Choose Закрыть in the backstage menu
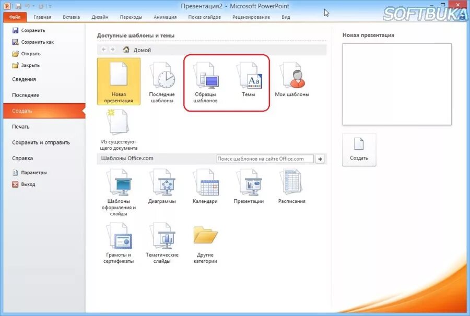470x316 pixels. point(26,66)
